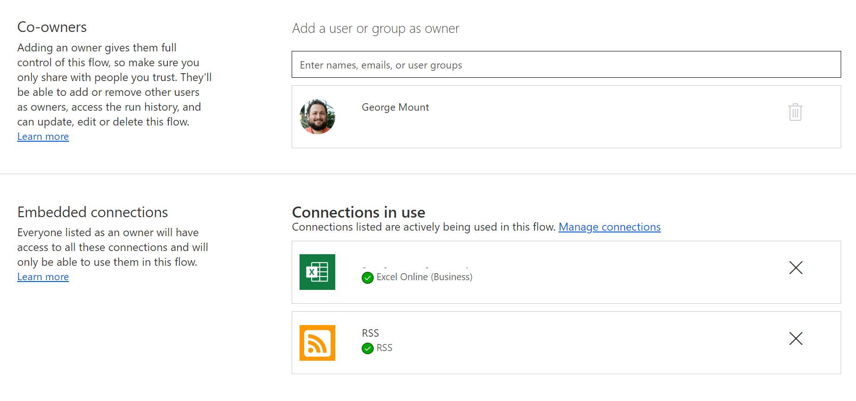Open Learn more under Embedded connections

click(43, 277)
